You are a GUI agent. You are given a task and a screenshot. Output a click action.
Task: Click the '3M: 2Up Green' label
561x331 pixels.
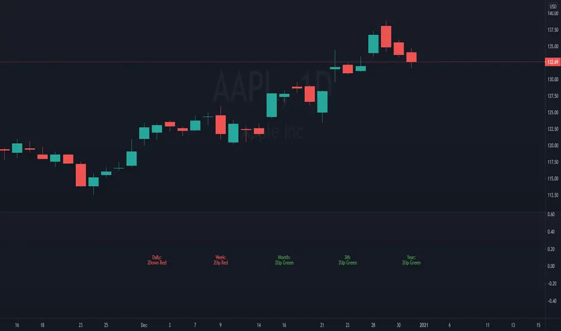(x=347, y=260)
